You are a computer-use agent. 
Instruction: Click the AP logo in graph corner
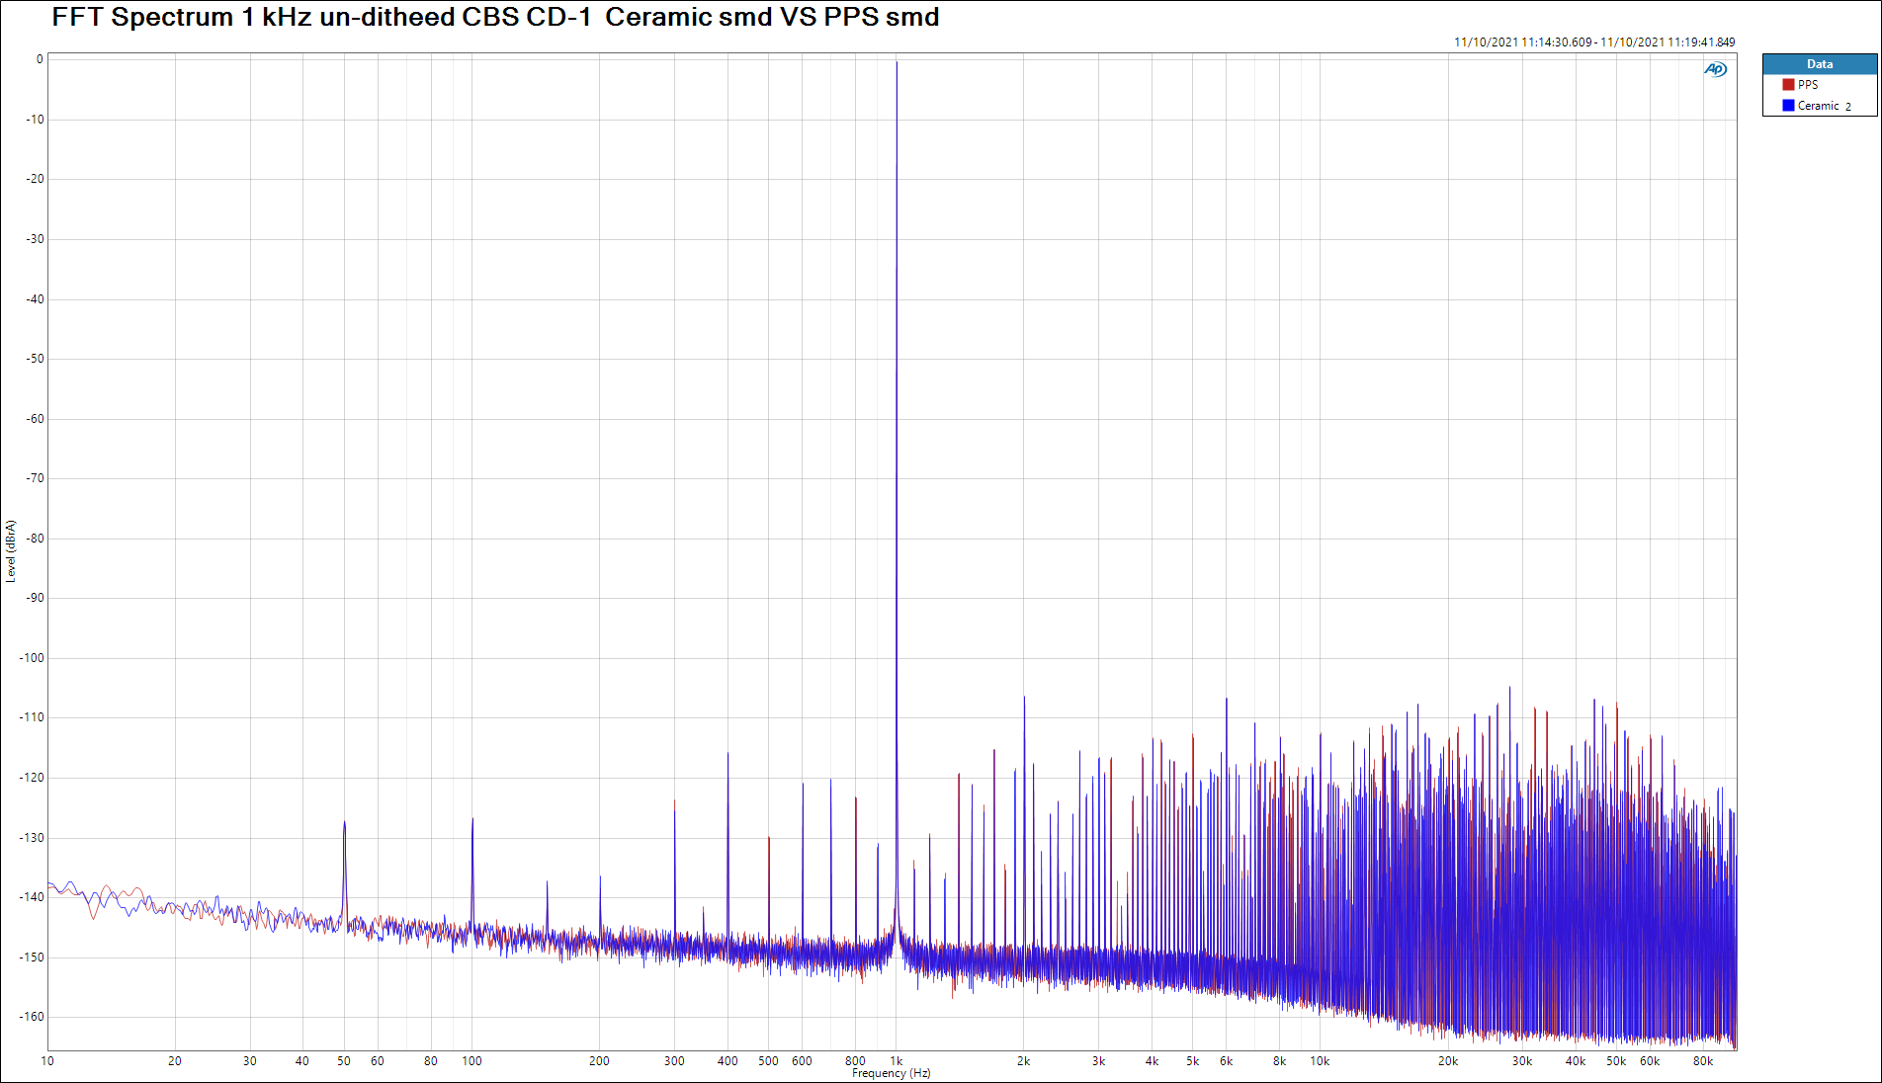1715,69
